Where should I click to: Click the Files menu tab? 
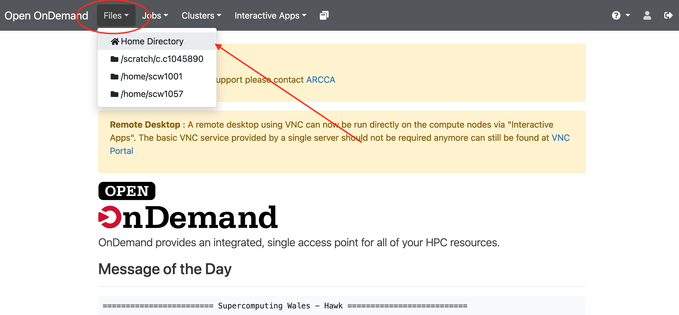(x=115, y=15)
